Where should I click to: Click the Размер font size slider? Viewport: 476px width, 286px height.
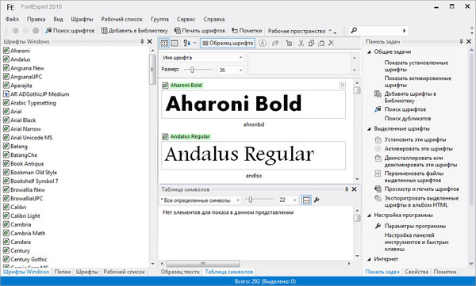click(x=198, y=70)
